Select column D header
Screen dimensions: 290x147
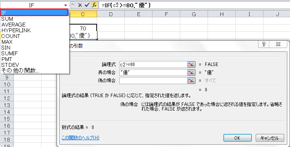coord(111,14)
